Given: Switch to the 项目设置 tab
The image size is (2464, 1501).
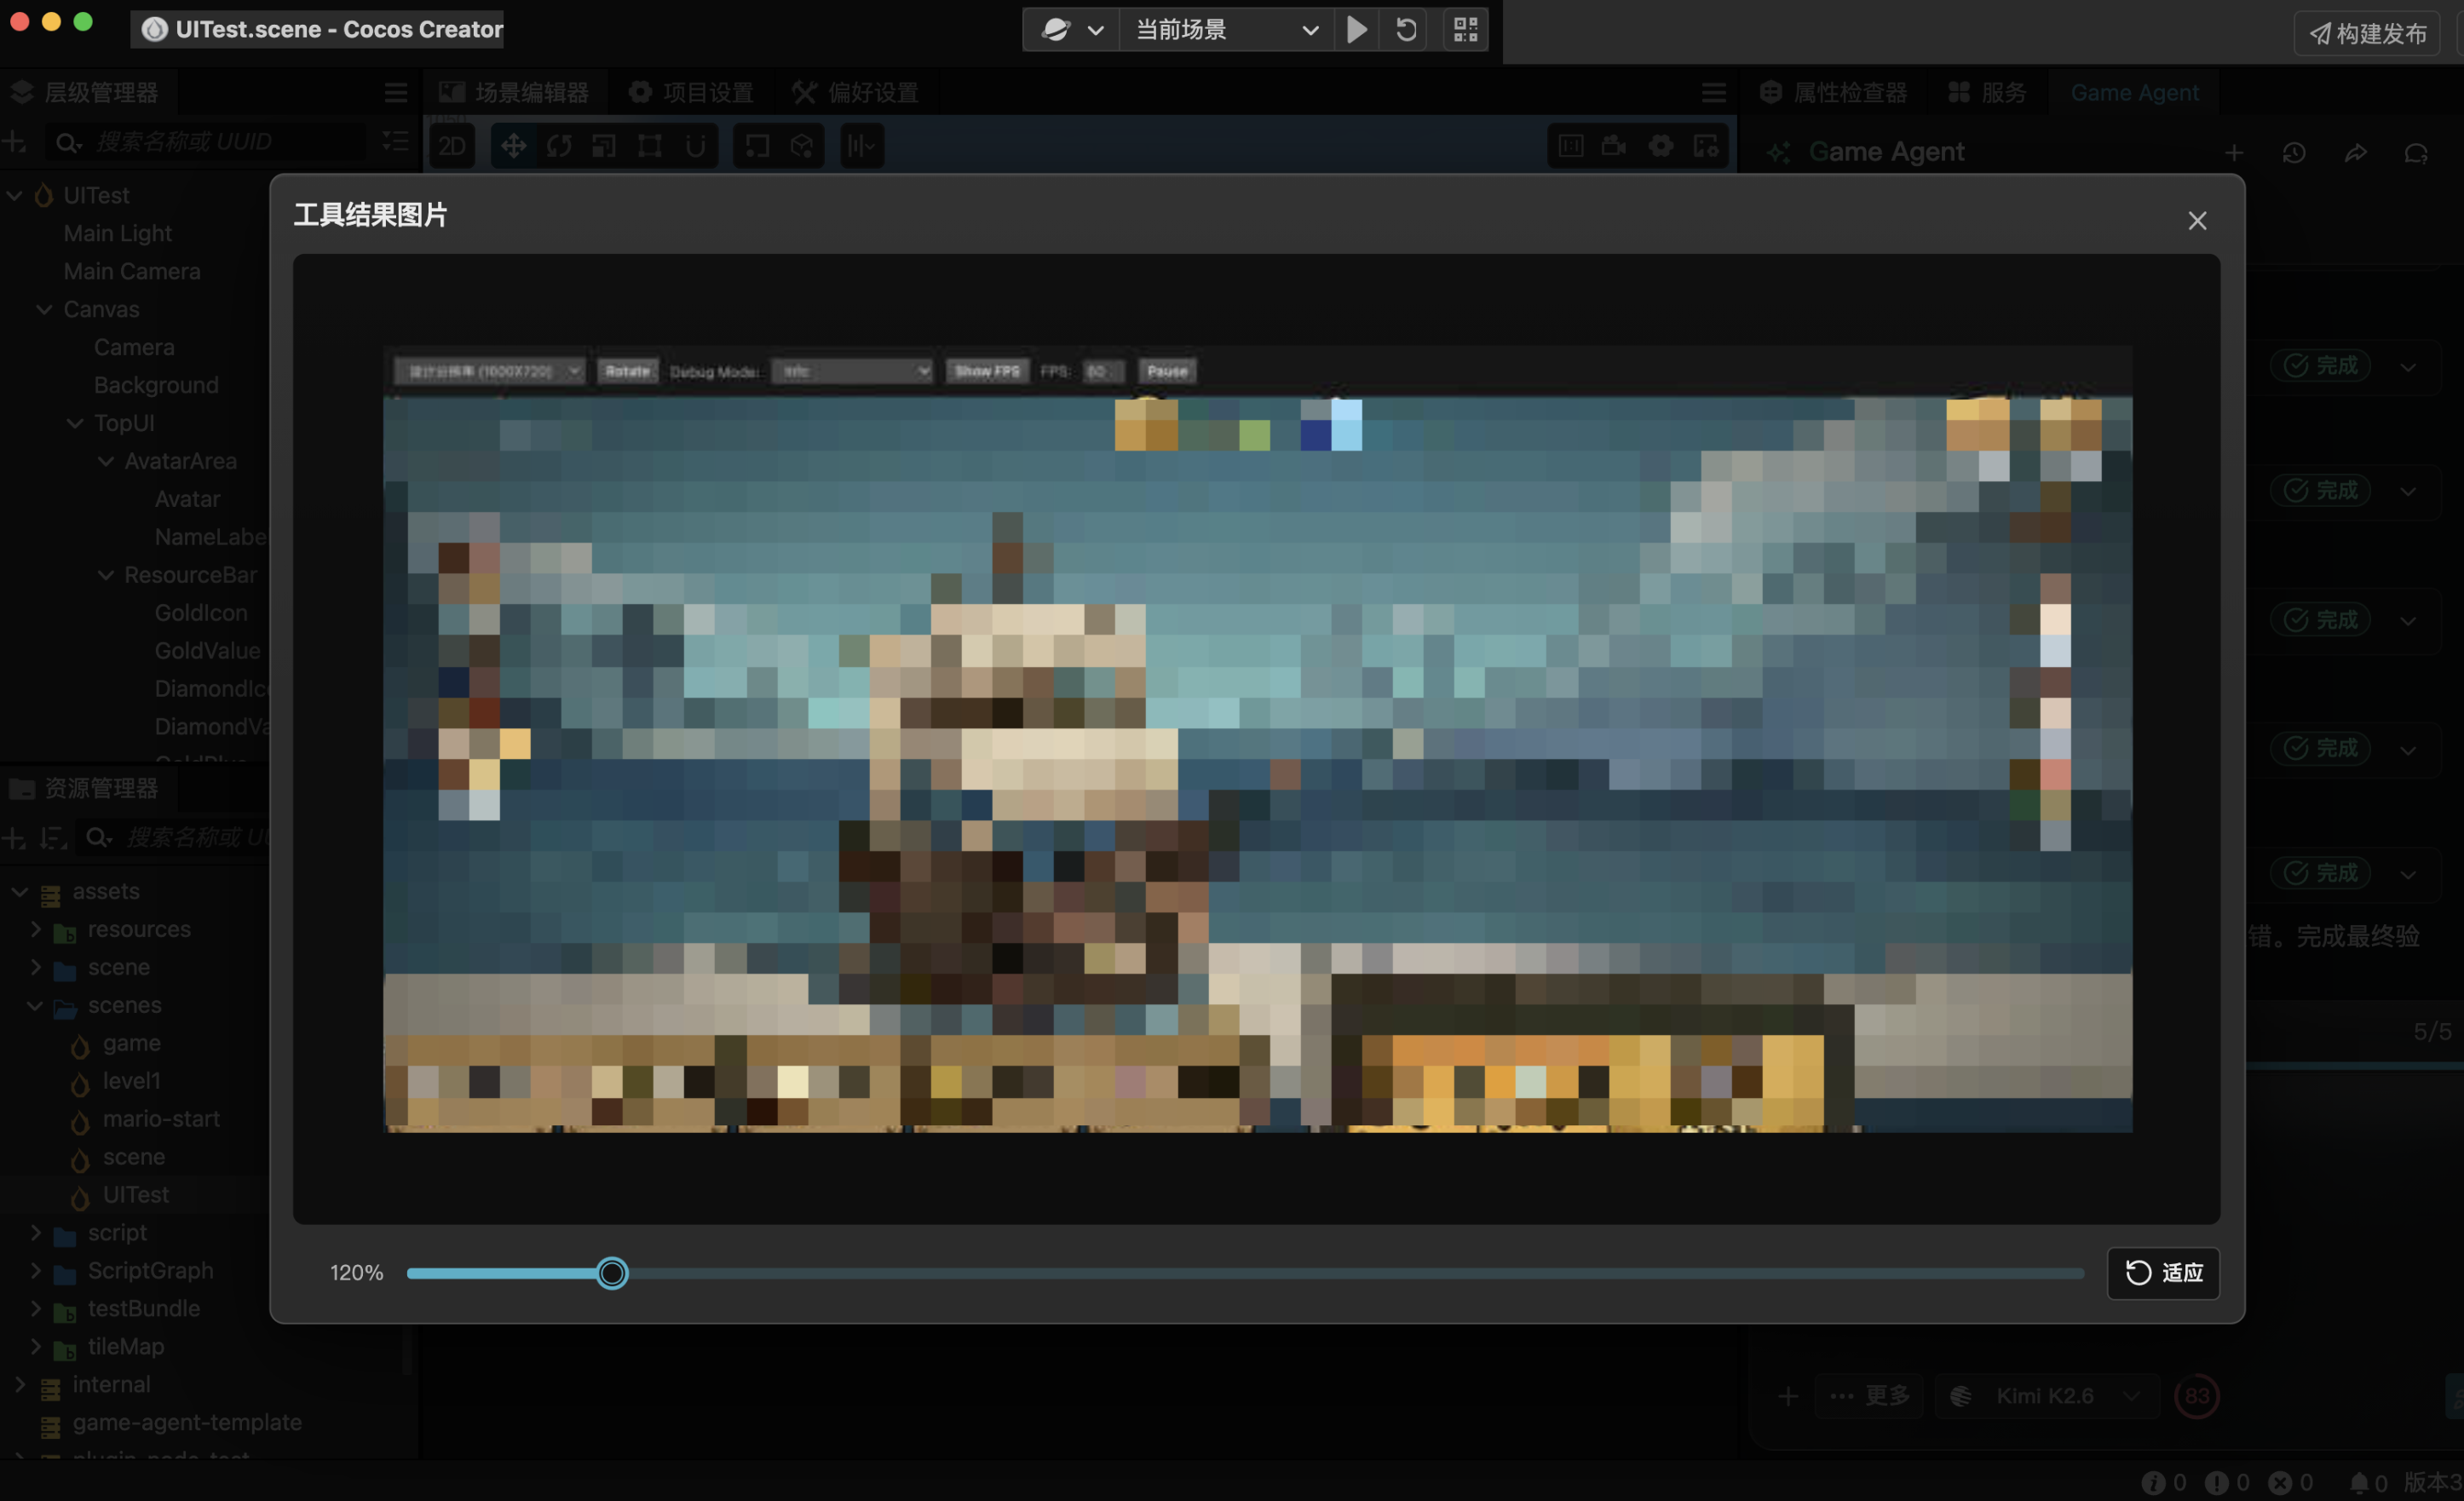Looking at the screenshot, I should pyautogui.click(x=691, y=93).
